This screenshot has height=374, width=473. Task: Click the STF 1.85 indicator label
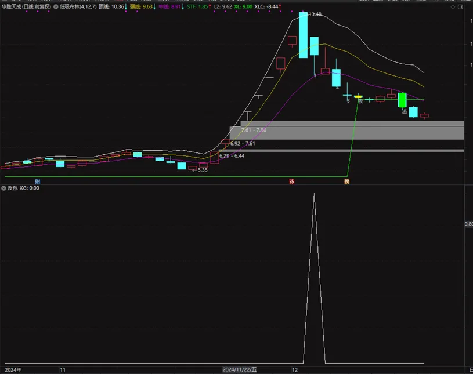click(199, 6)
